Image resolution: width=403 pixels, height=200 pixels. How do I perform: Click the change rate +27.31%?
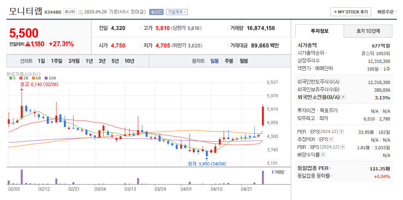point(61,44)
